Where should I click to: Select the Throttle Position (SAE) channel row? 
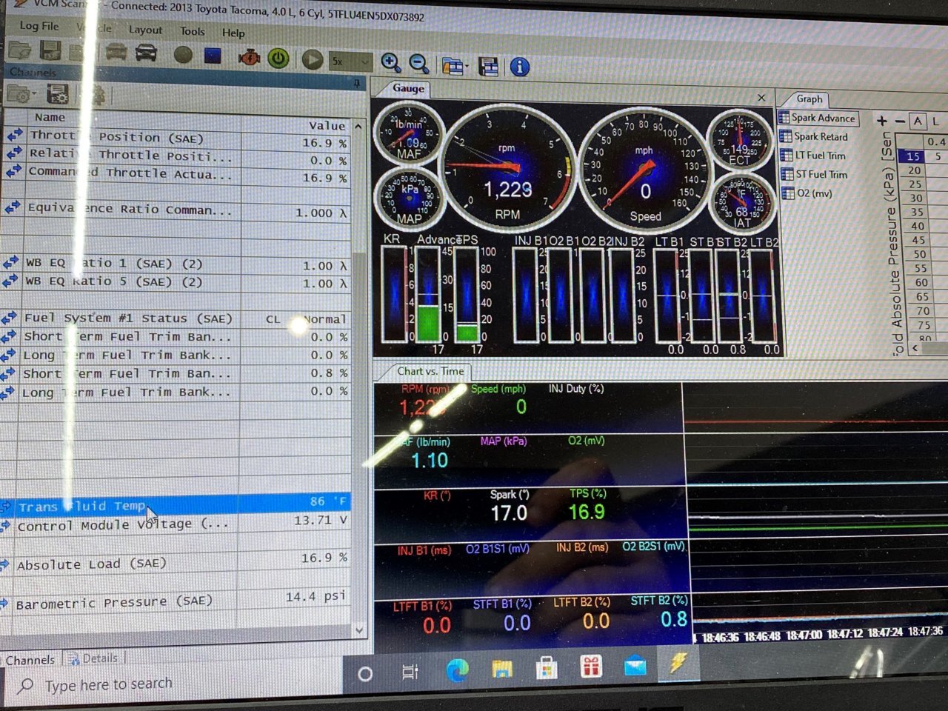[x=176, y=139]
